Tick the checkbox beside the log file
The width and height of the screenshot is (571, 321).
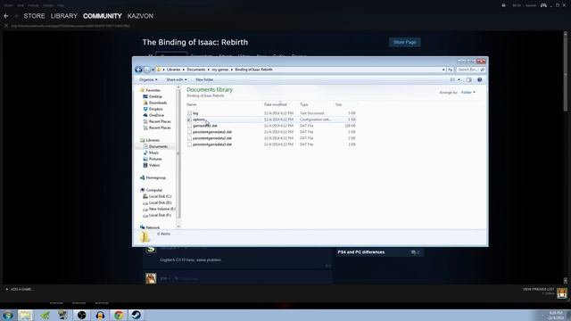189,113
